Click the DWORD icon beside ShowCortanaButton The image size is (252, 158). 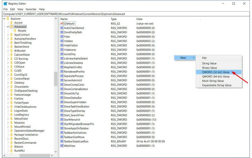62,89
